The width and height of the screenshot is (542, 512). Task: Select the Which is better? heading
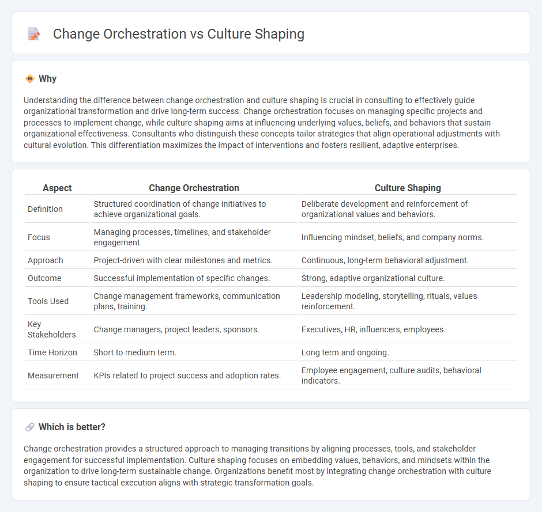pos(72,427)
